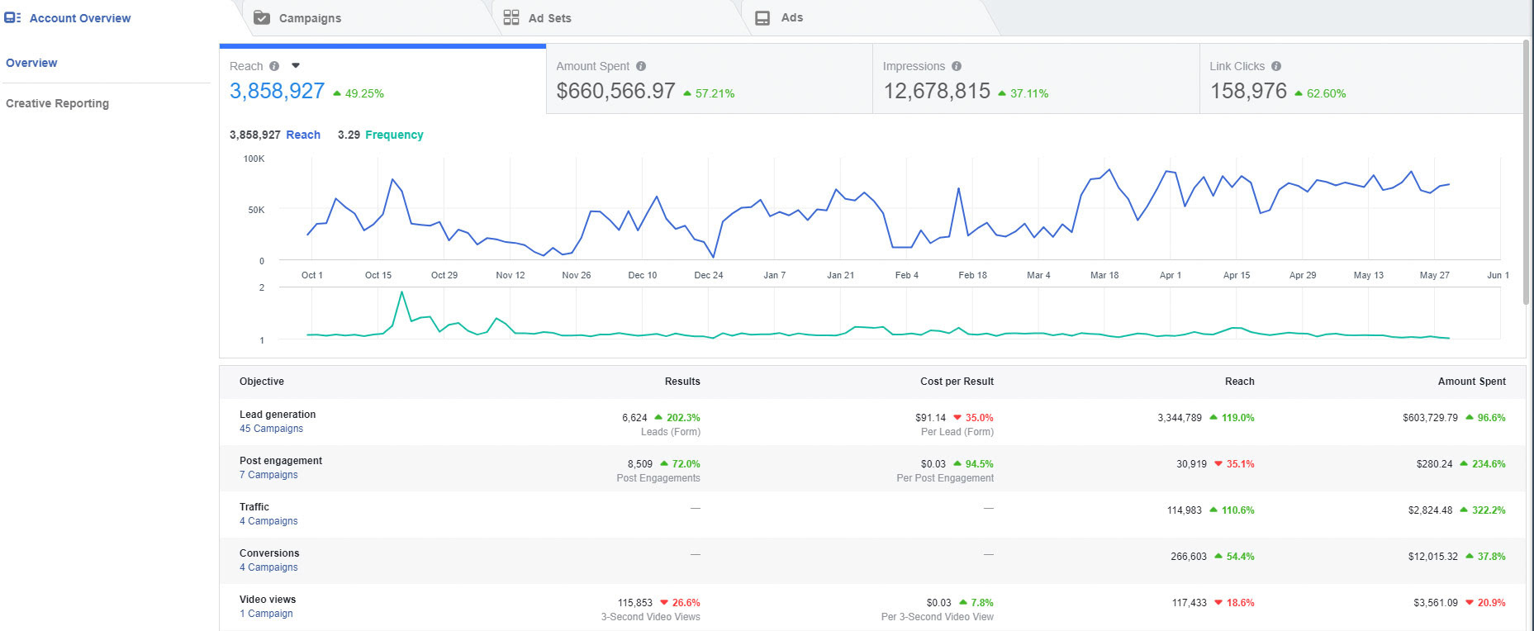
Task: Switch to the Campaigns tab
Action: [x=310, y=18]
